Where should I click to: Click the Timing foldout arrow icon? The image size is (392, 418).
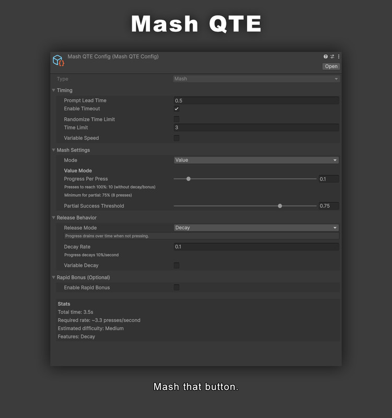[53, 90]
